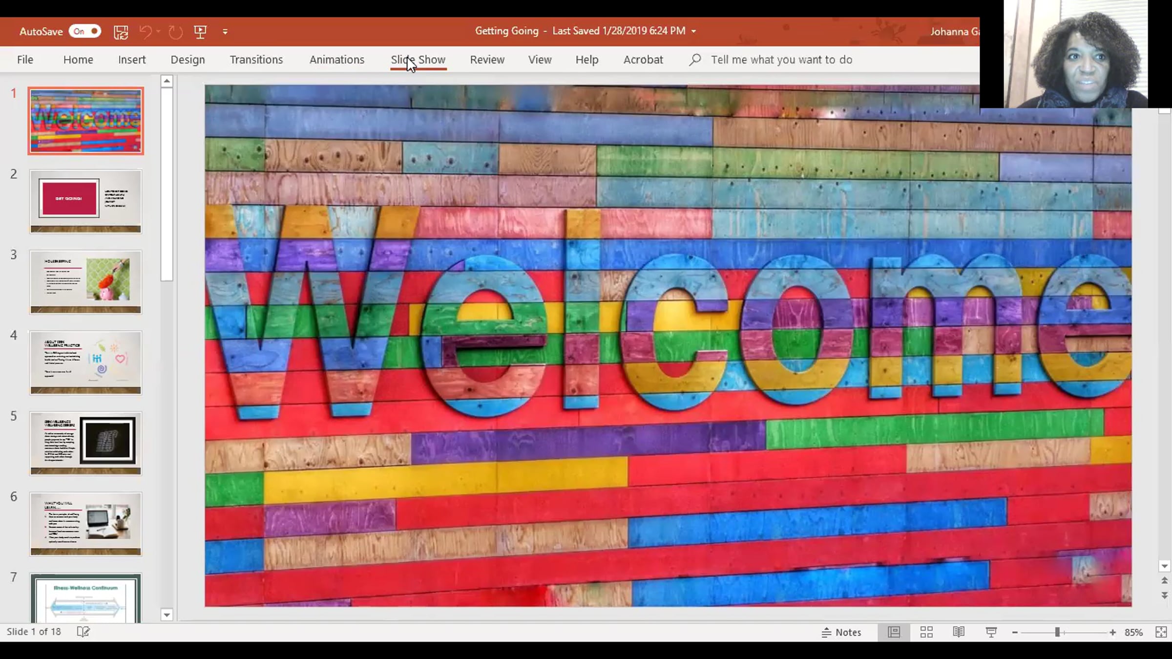This screenshot has height=659, width=1172.
Task: Open the Design ribbon tab
Action: click(188, 60)
